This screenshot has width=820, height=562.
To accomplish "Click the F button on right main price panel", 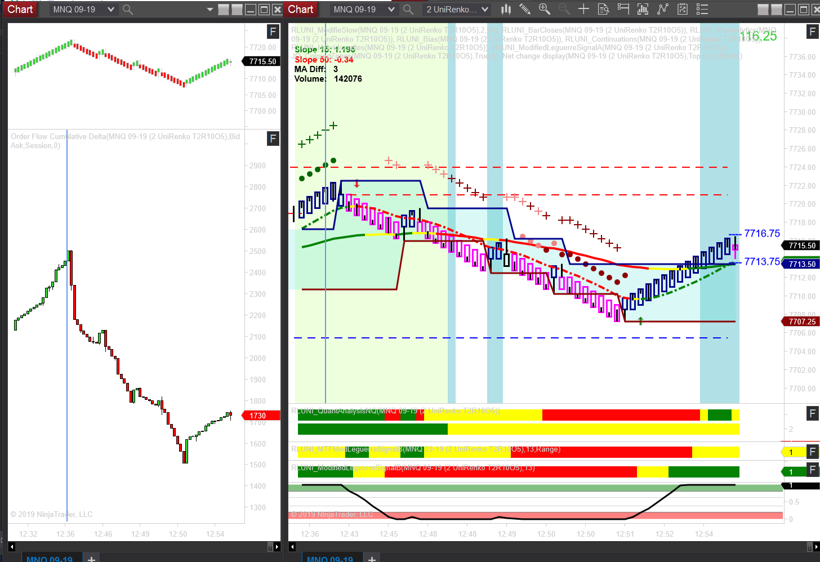I will tap(812, 32).
